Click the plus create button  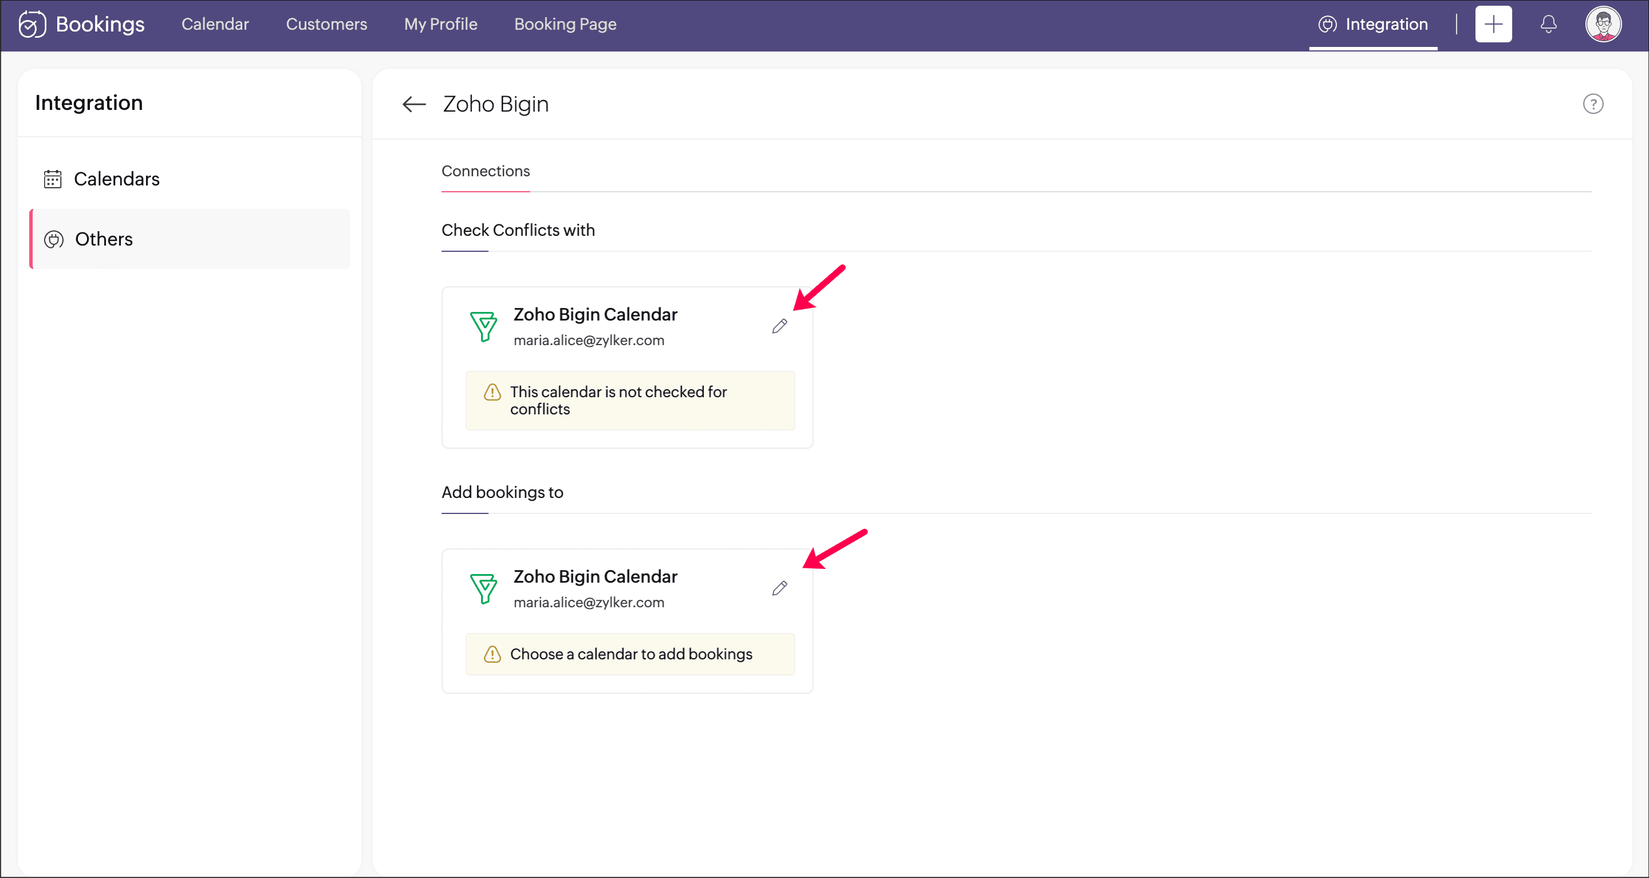coord(1493,24)
